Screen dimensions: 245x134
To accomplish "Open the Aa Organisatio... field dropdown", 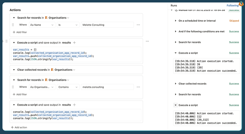I will point(42,87).
